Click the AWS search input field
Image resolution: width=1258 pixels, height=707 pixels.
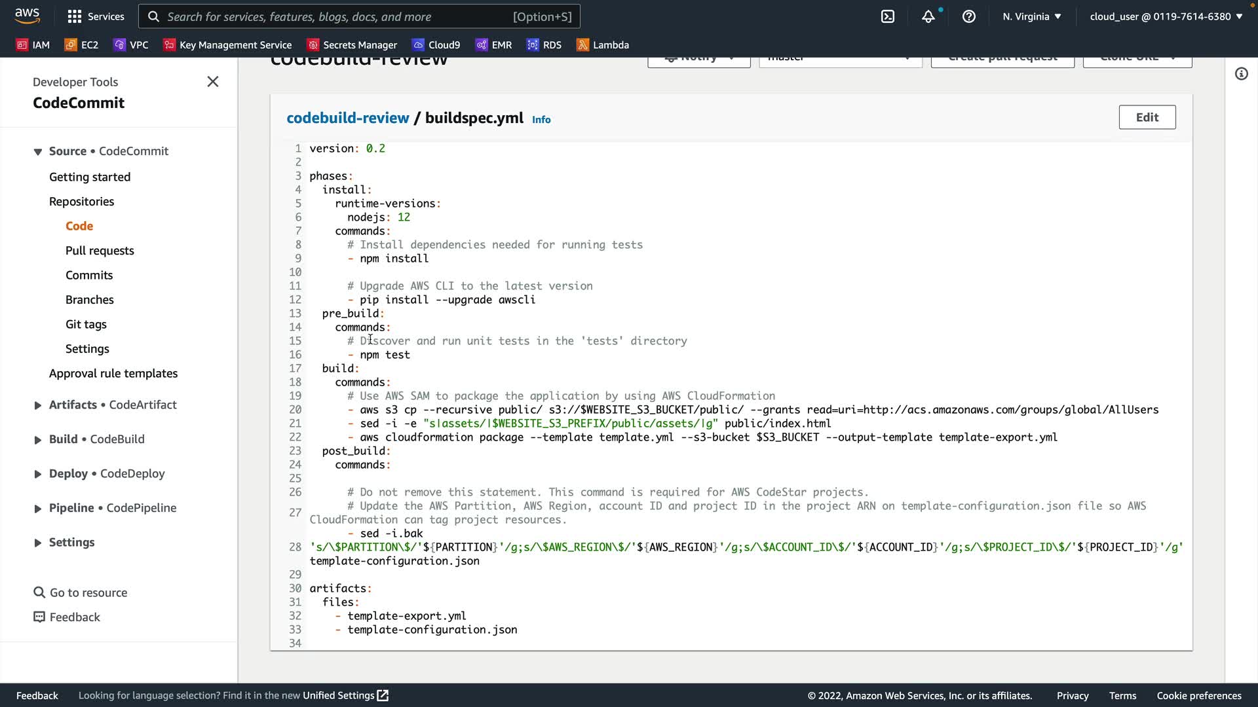tap(359, 16)
